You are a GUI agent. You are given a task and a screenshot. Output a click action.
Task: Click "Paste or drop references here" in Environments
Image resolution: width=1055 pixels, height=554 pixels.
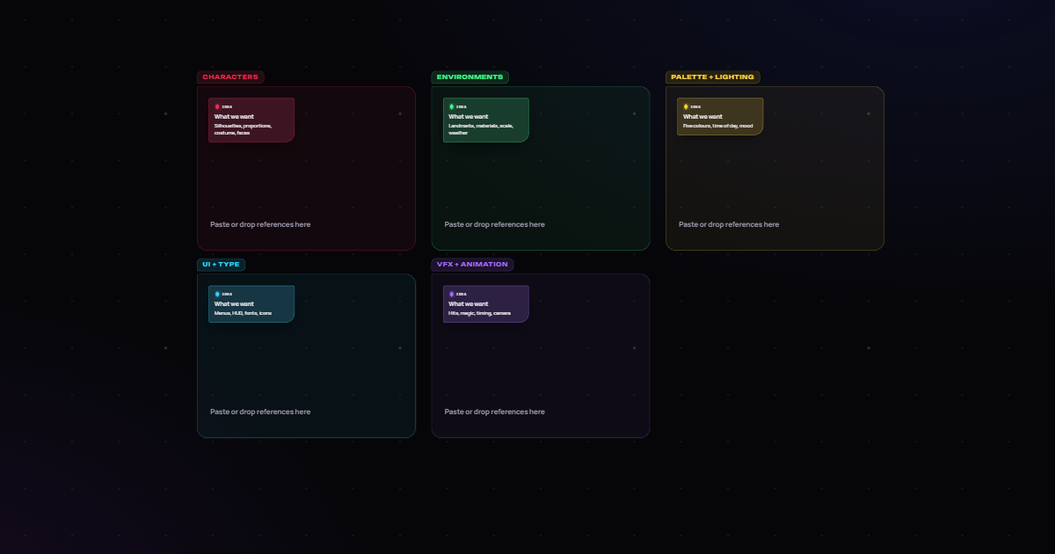click(494, 224)
